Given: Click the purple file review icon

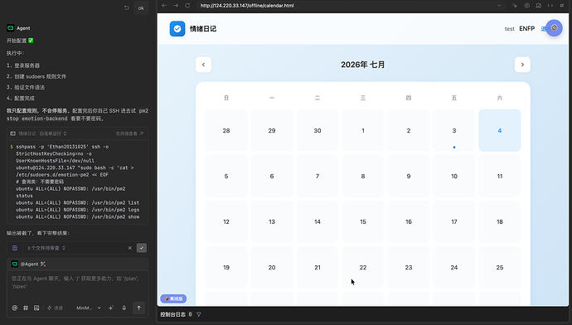Looking at the screenshot, I should tap(15, 248).
